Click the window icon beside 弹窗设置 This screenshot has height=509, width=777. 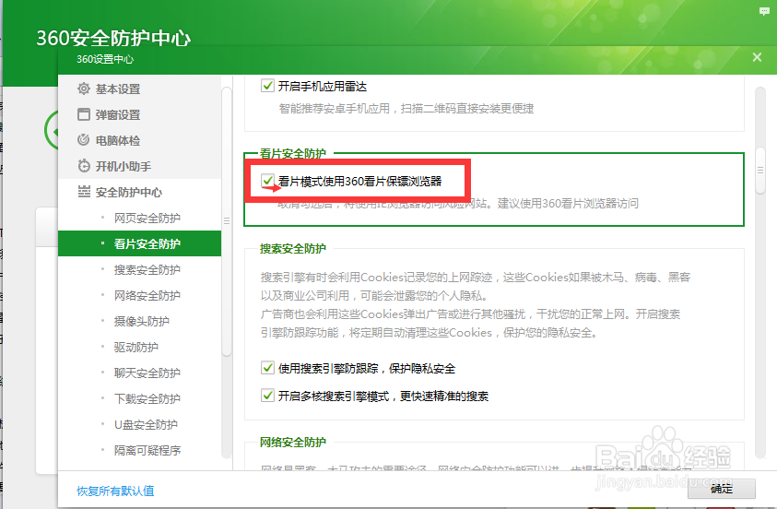(x=84, y=114)
